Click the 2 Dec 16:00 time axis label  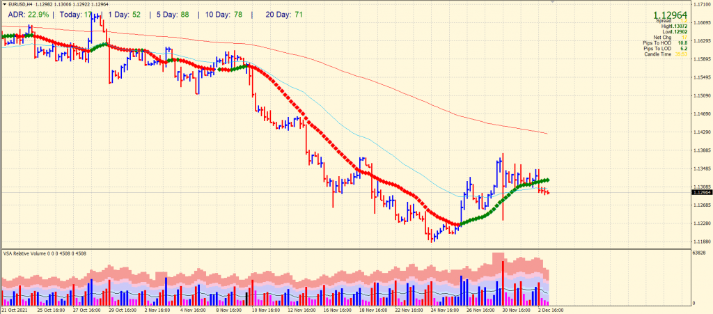549,310
